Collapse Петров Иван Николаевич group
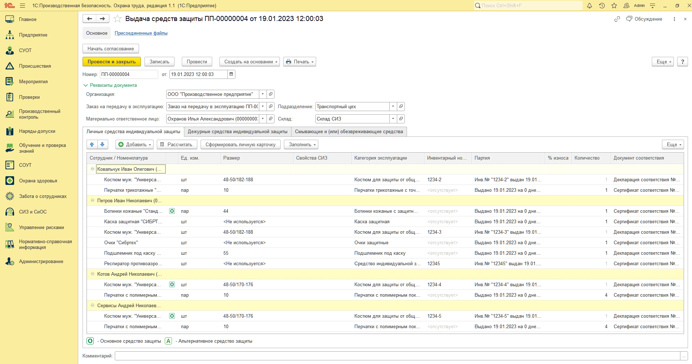This screenshot has height=364, width=692. point(92,200)
